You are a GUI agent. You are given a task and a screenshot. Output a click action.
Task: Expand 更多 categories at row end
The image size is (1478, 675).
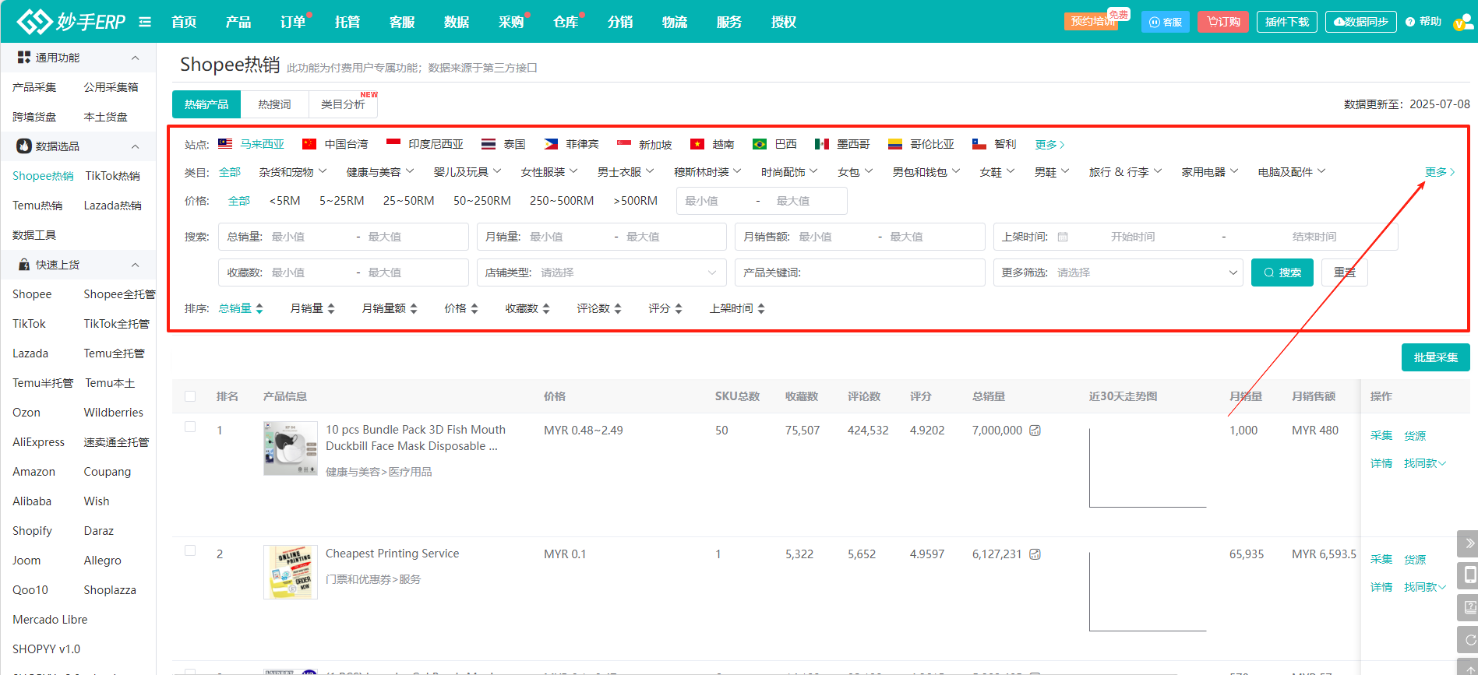pos(1440,172)
